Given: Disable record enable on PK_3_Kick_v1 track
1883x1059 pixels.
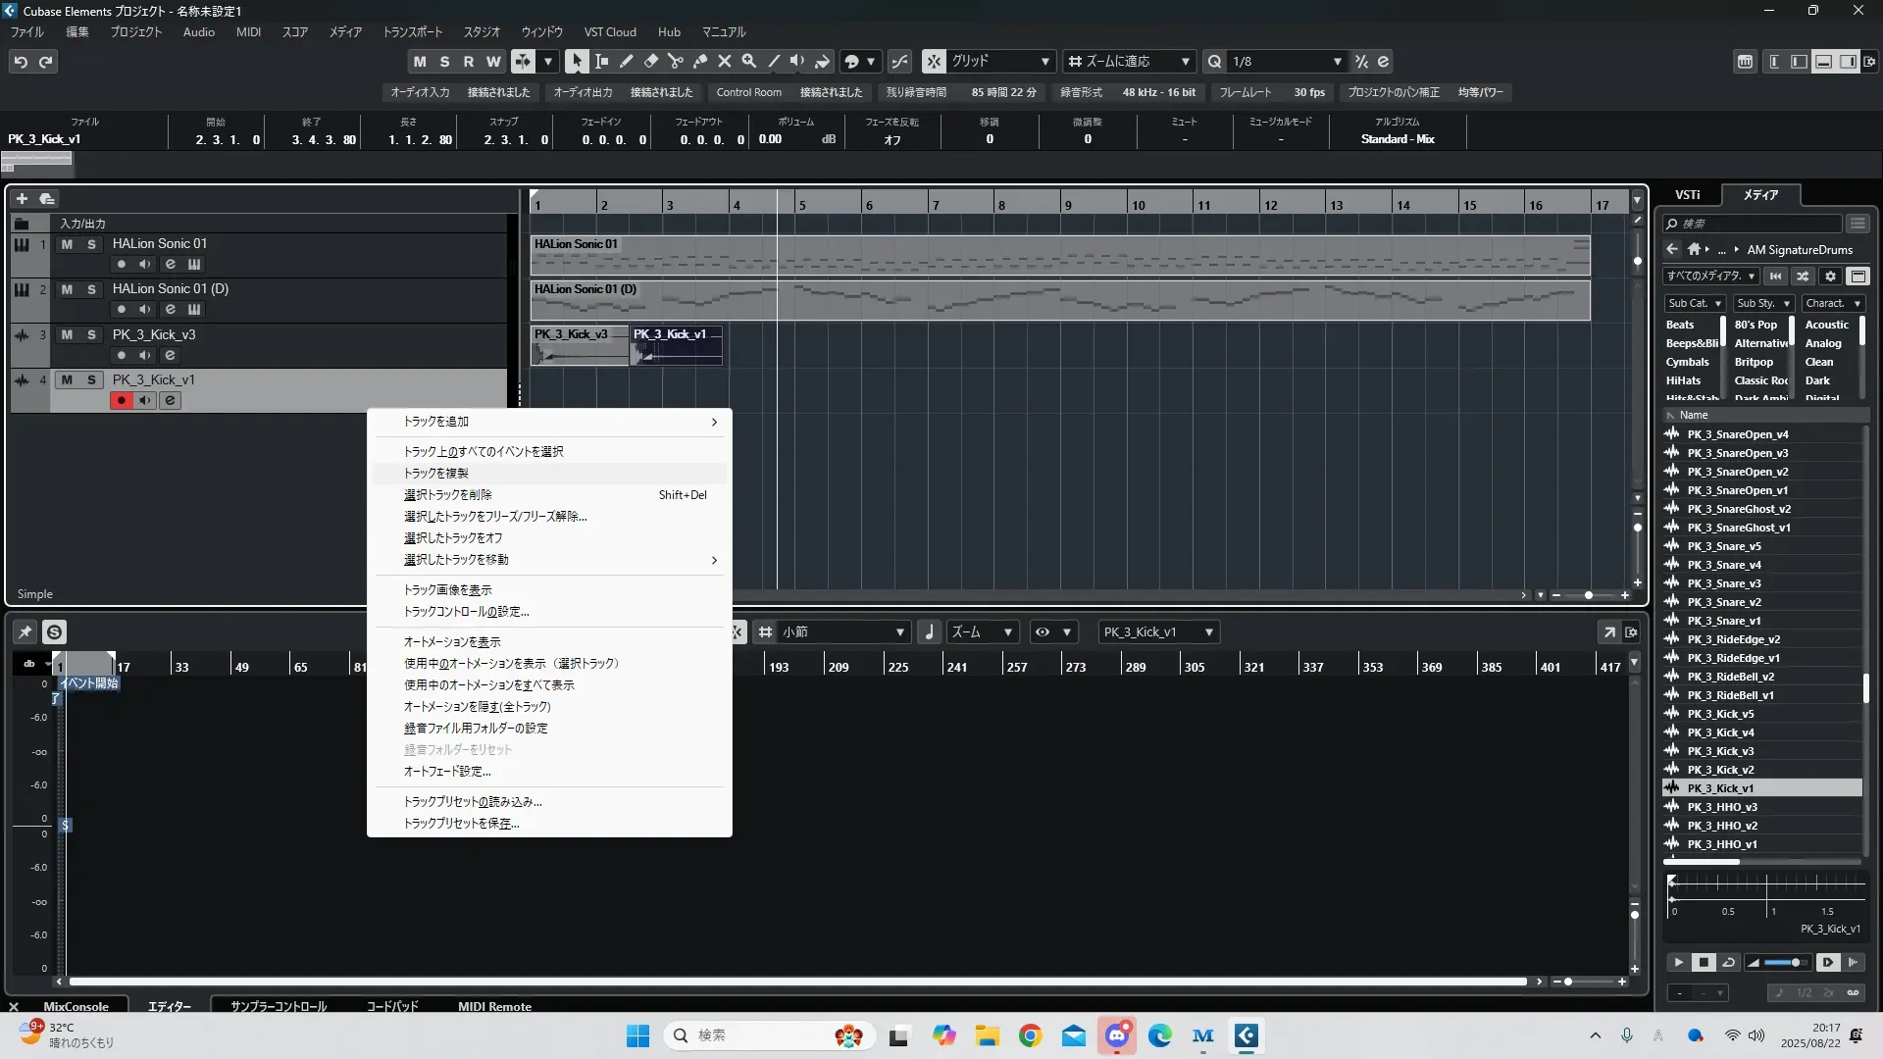Looking at the screenshot, I should (x=121, y=400).
